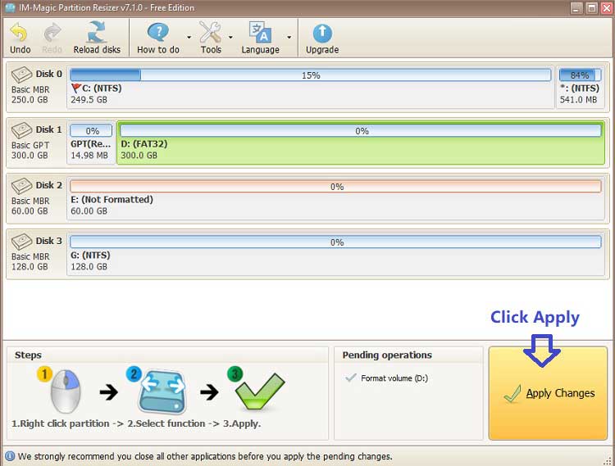
Task: Select Disk 3 drive icon
Action: 21,241
